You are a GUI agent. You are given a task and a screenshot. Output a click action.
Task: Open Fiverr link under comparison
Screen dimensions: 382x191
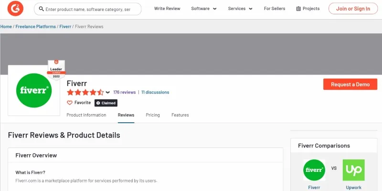[314, 188]
